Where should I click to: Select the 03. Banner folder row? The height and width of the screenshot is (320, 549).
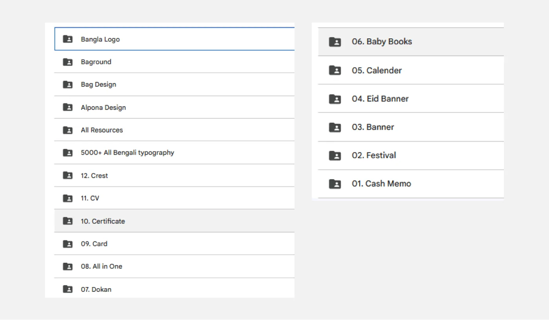pyautogui.click(x=373, y=127)
